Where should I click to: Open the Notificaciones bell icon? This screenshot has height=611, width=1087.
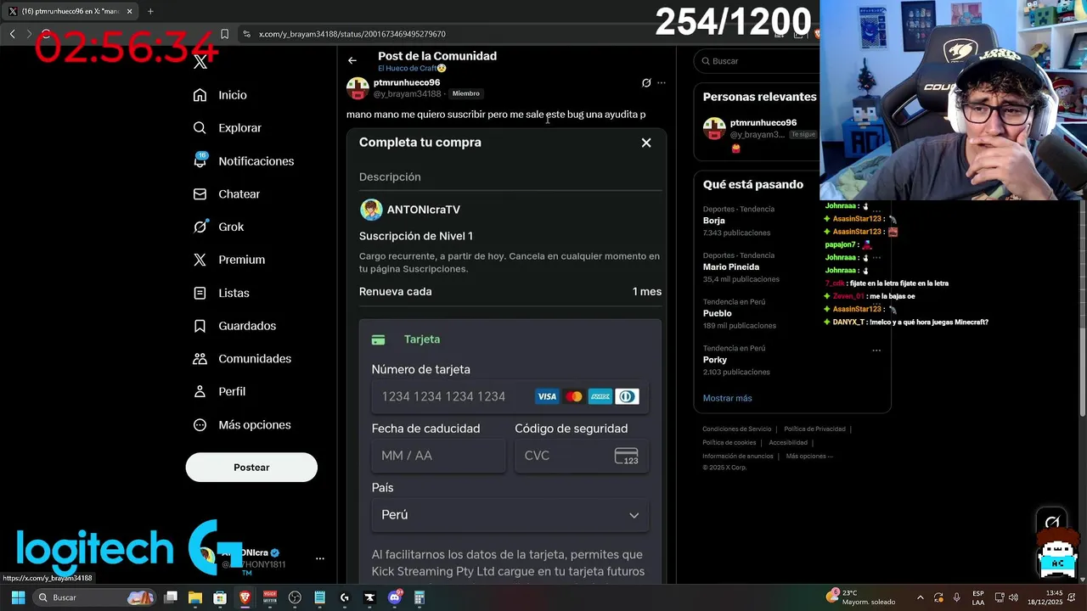pyautogui.click(x=200, y=161)
